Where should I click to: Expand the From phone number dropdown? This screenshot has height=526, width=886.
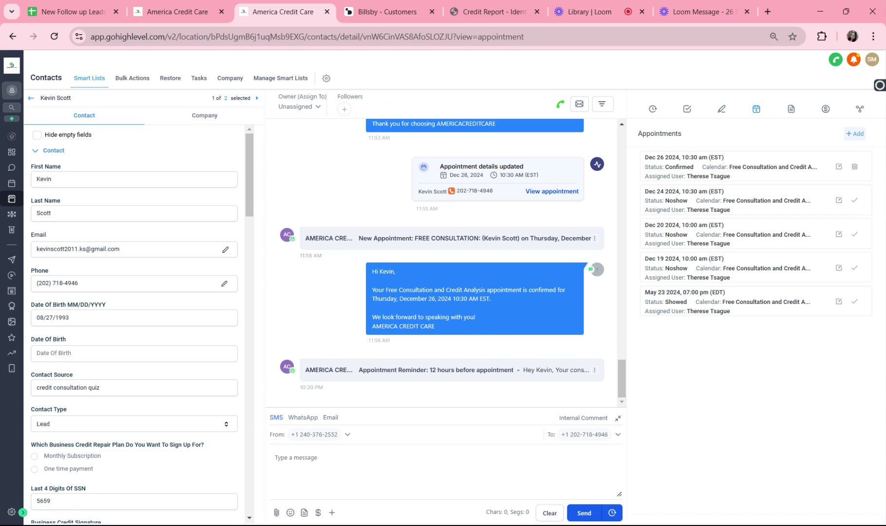click(347, 434)
